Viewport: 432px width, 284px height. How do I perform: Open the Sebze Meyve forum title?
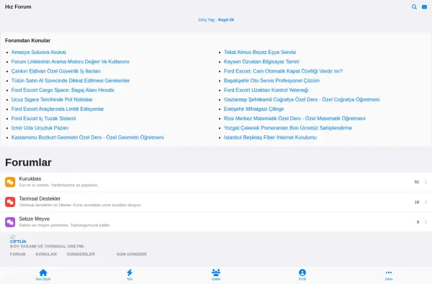tap(34, 219)
